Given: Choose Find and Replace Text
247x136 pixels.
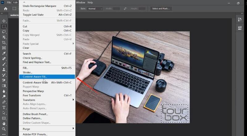Looking at the screenshot, I should [x=47, y=62].
